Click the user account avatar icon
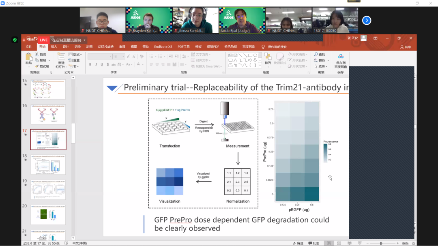Image resolution: width=438 pixels, height=246 pixels. 363,38
